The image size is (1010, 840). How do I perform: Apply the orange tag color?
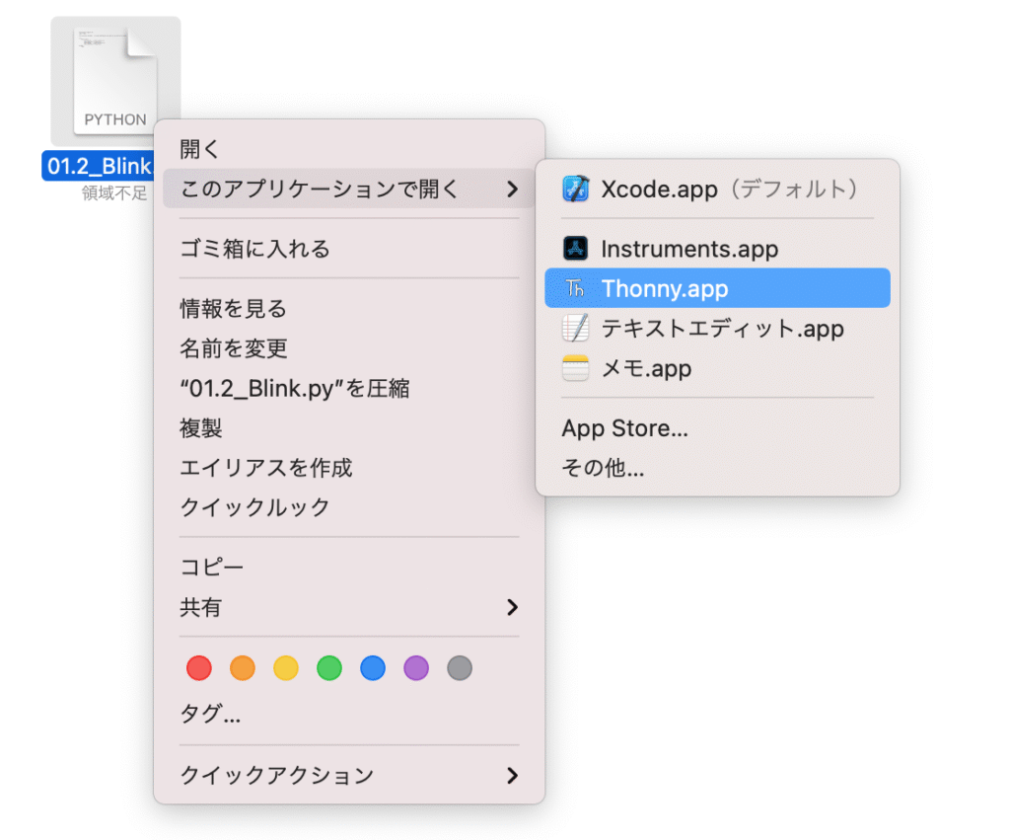point(243,668)
